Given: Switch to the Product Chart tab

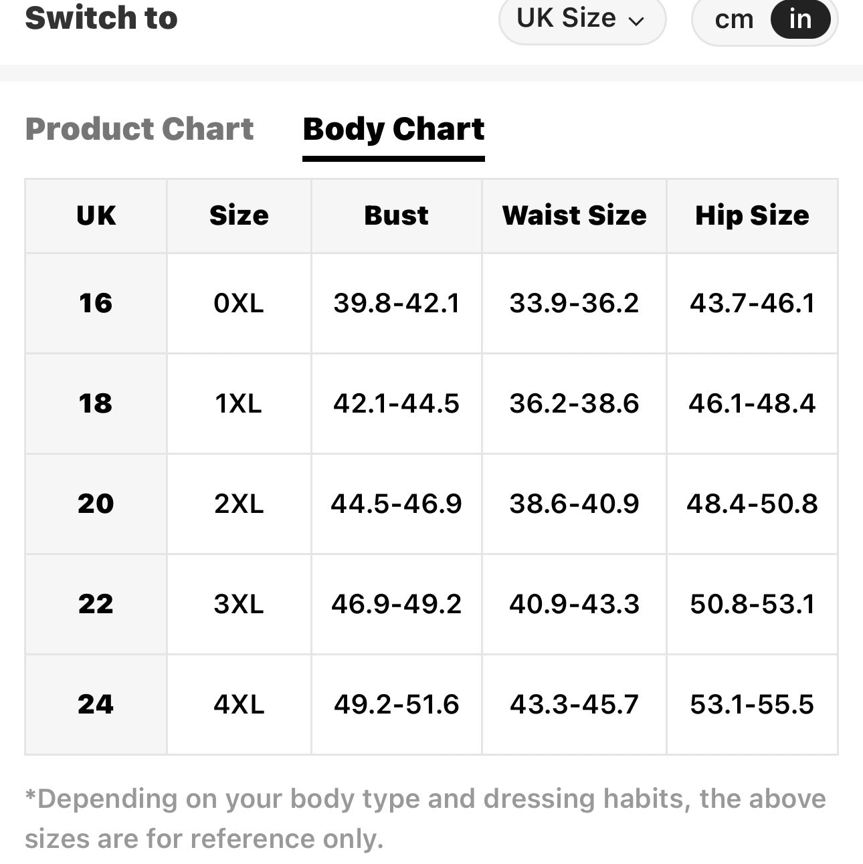Looking at the screenshot, I should pyautogui.click(x=139, y=128).
